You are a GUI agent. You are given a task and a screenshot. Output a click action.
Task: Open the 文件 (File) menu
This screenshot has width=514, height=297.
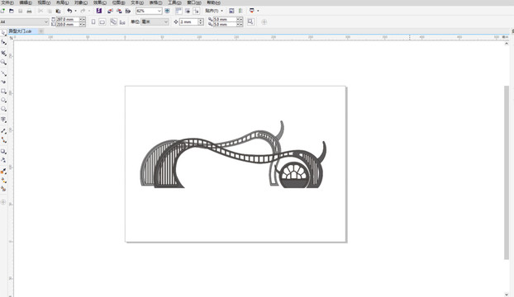pyautogui.click(x=7, y=2)
